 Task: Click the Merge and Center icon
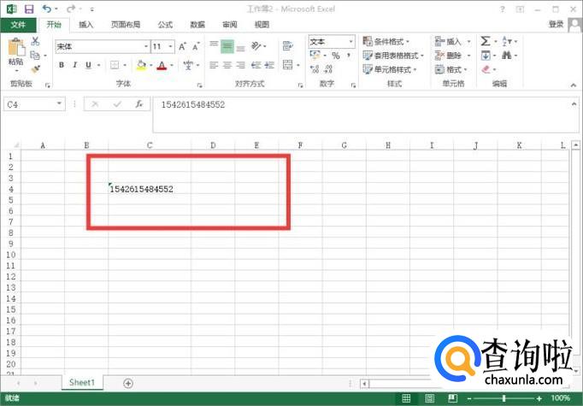(287, 65)
